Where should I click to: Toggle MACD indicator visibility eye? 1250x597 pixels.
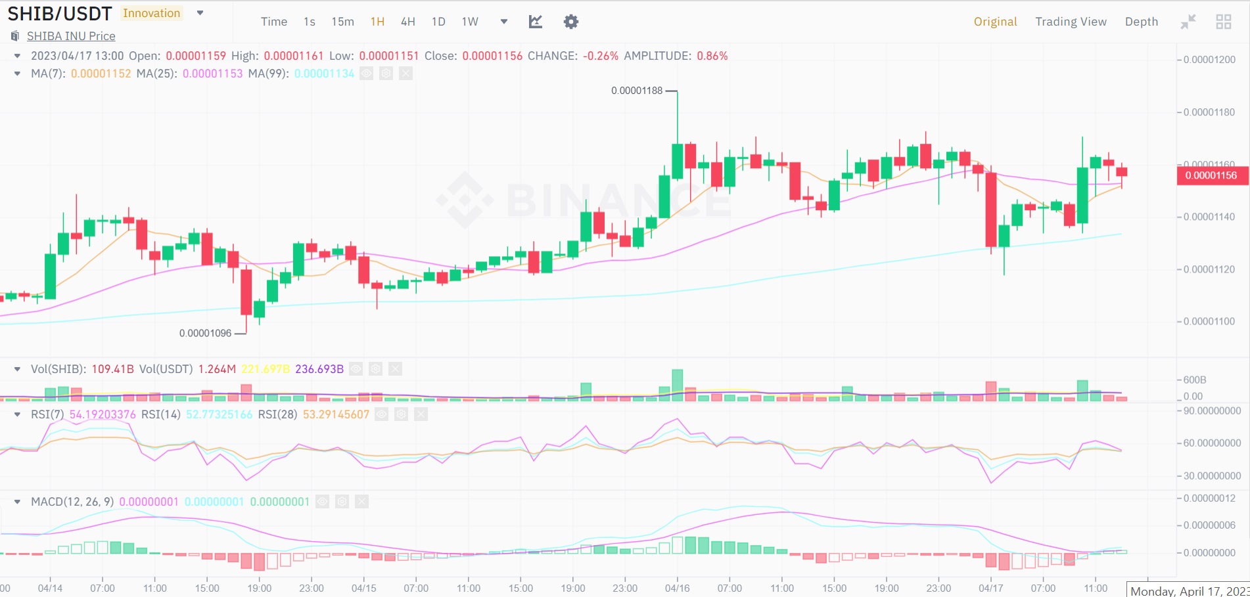(x=322, y=502)
